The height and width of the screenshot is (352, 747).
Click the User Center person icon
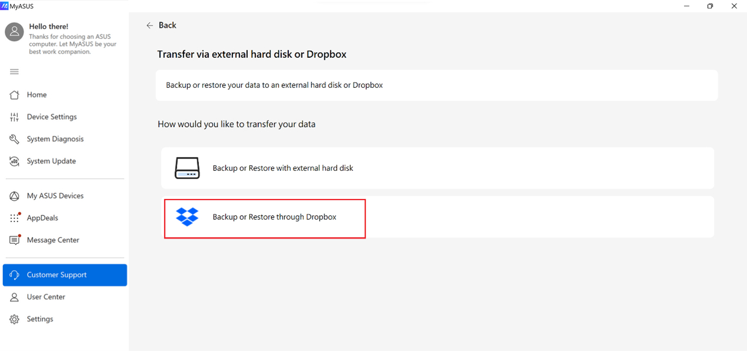click(x=15, y=297)
